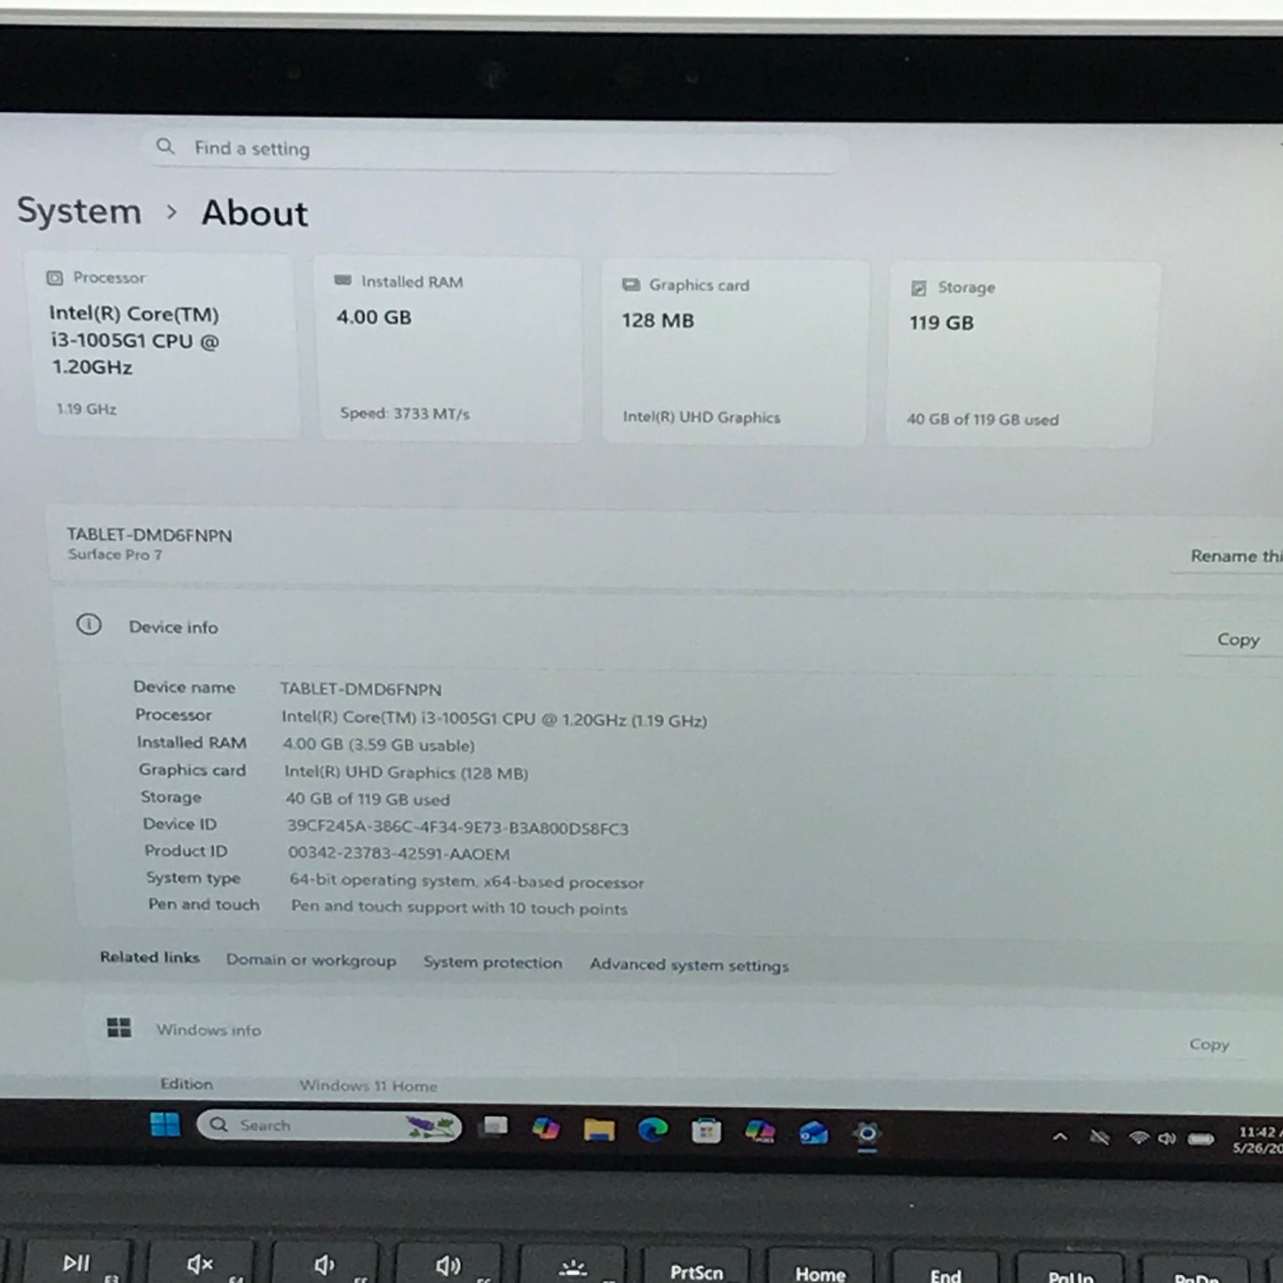Select the Installed RAM 3.59 GB usable row

pyautogui.click(x=378, y=745)
